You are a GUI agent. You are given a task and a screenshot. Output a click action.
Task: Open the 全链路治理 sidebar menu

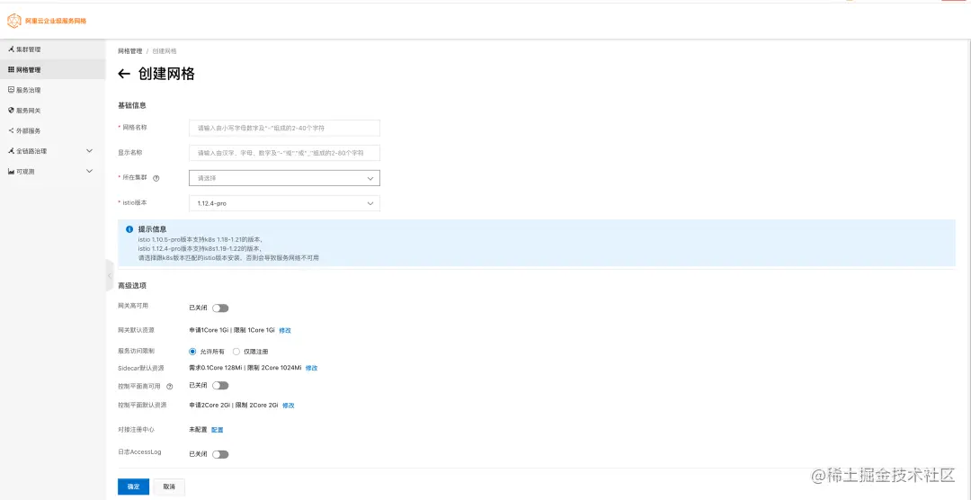(53, 150)
